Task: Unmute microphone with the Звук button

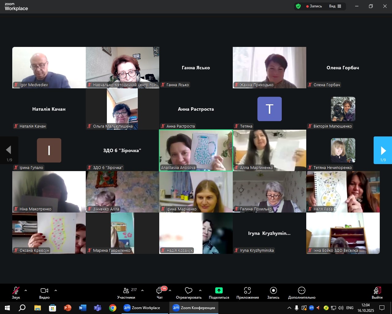Action: pyautogui.click(x=16, y=293)
